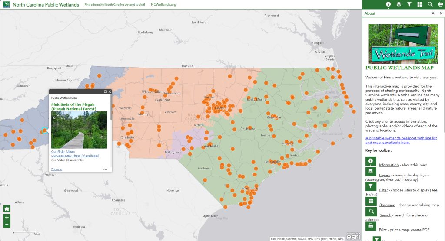Click the Wetlands Trail sign image

click(x=403, y=44)
